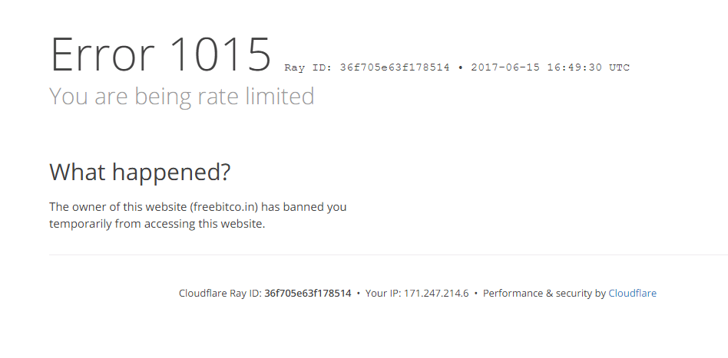Image resolution: width=728 pixels, height=358 pixels.
Task: Click the IP address 171.247.214.6
Action: pos(436,293)
